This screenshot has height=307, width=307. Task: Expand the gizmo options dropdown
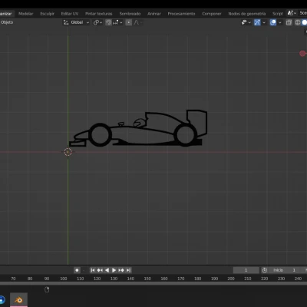pyautogui.click(x=264, y=22)
